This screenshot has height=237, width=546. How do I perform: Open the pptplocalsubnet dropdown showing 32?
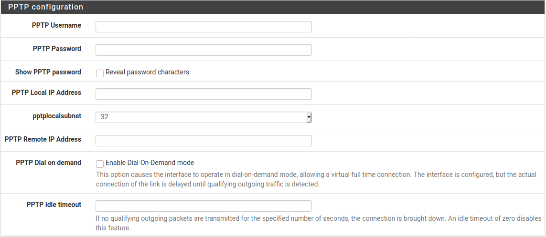(x=203, y=117)
